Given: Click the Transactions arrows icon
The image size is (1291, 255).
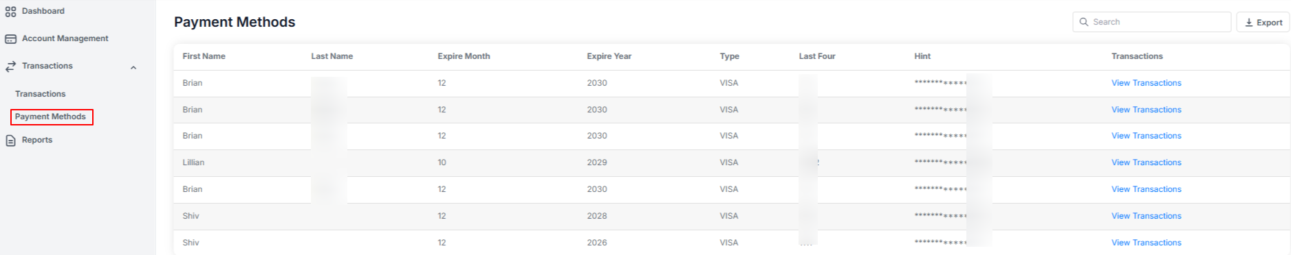Looking at the screenshot, I should (10, 66).
